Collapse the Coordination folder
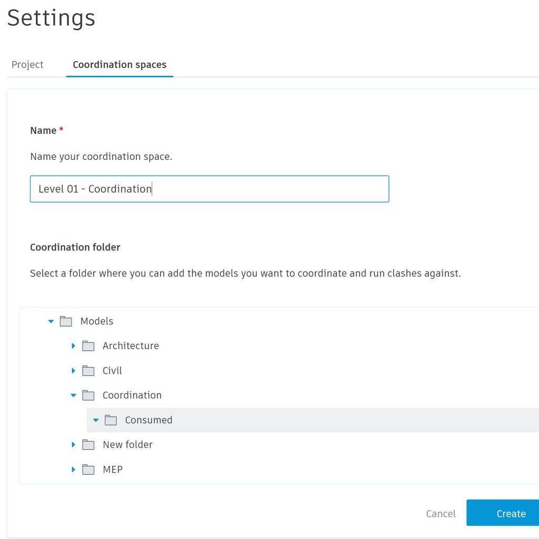 73,395
